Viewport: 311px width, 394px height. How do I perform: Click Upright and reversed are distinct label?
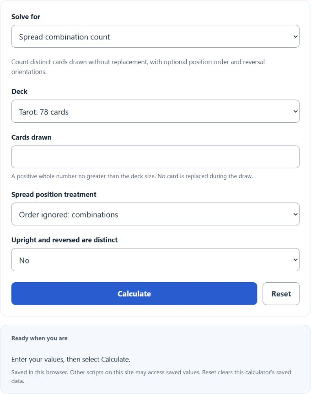click(x=64, y=240)
